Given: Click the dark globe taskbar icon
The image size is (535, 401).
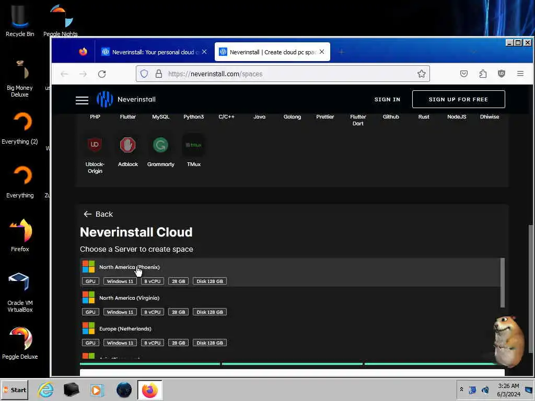Looking at the screenshot, I should point(124,390).
